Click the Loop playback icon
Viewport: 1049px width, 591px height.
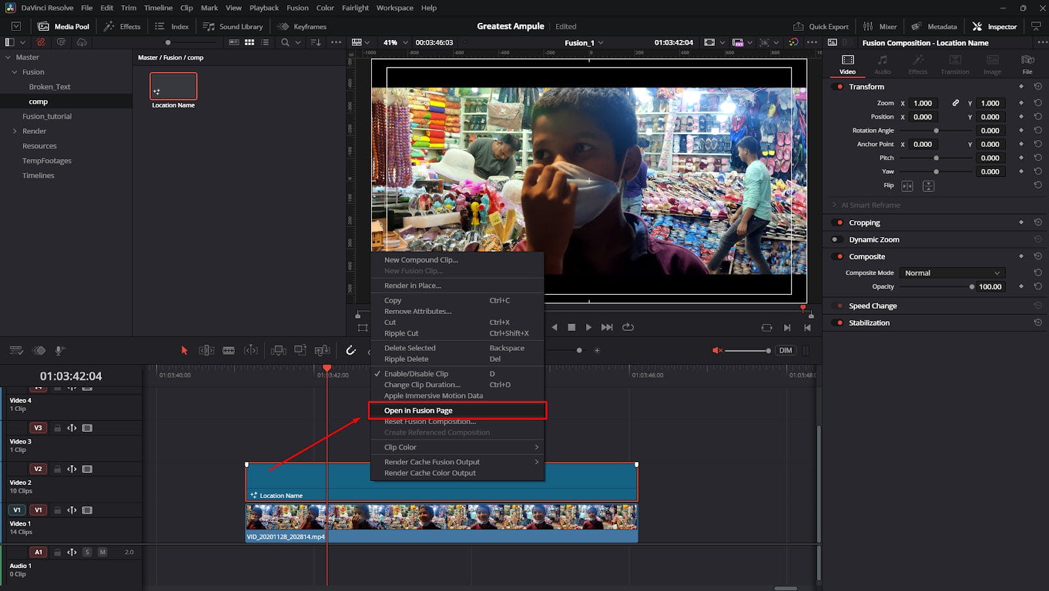(628, 327)
